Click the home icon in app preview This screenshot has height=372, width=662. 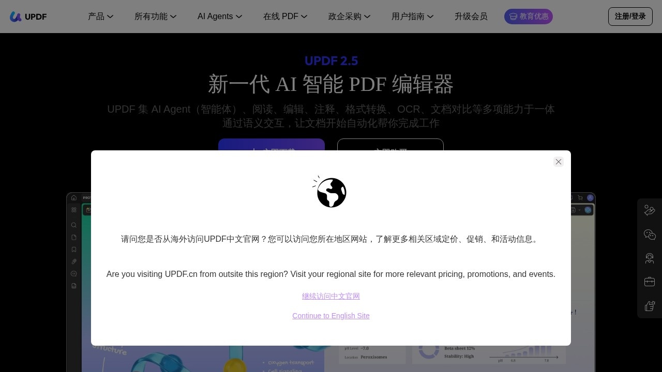[x=74, y=197]
